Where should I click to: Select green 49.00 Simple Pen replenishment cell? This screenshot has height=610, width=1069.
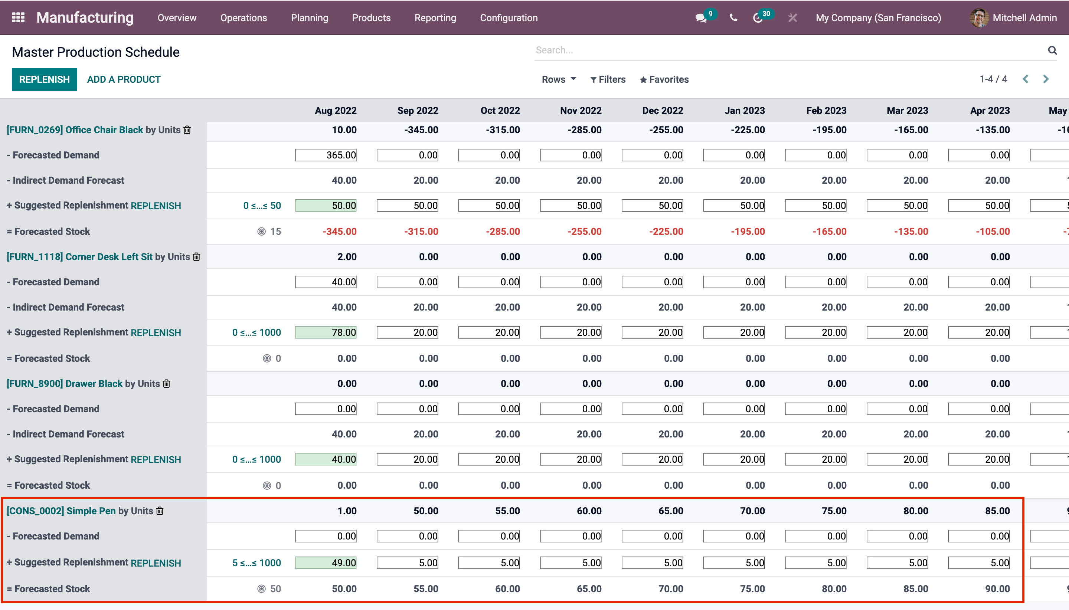(326, 563)
